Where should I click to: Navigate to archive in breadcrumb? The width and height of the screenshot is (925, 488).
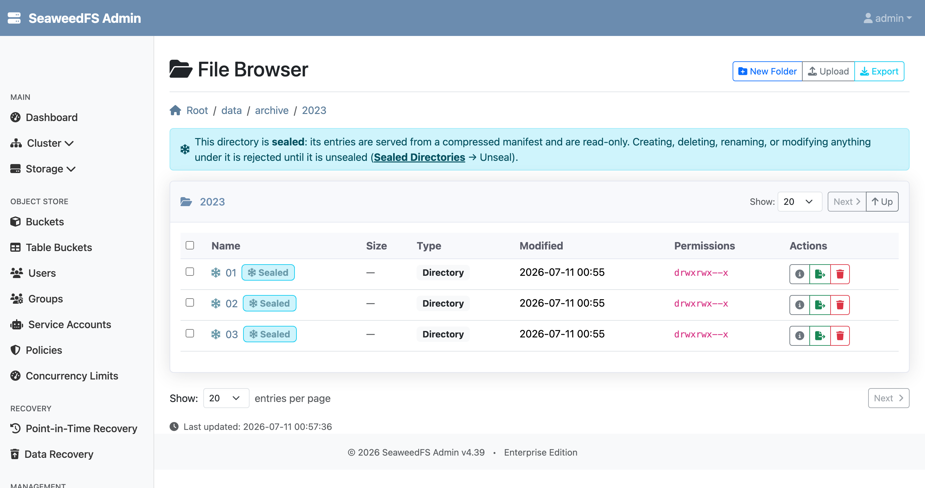click(272, 110)
